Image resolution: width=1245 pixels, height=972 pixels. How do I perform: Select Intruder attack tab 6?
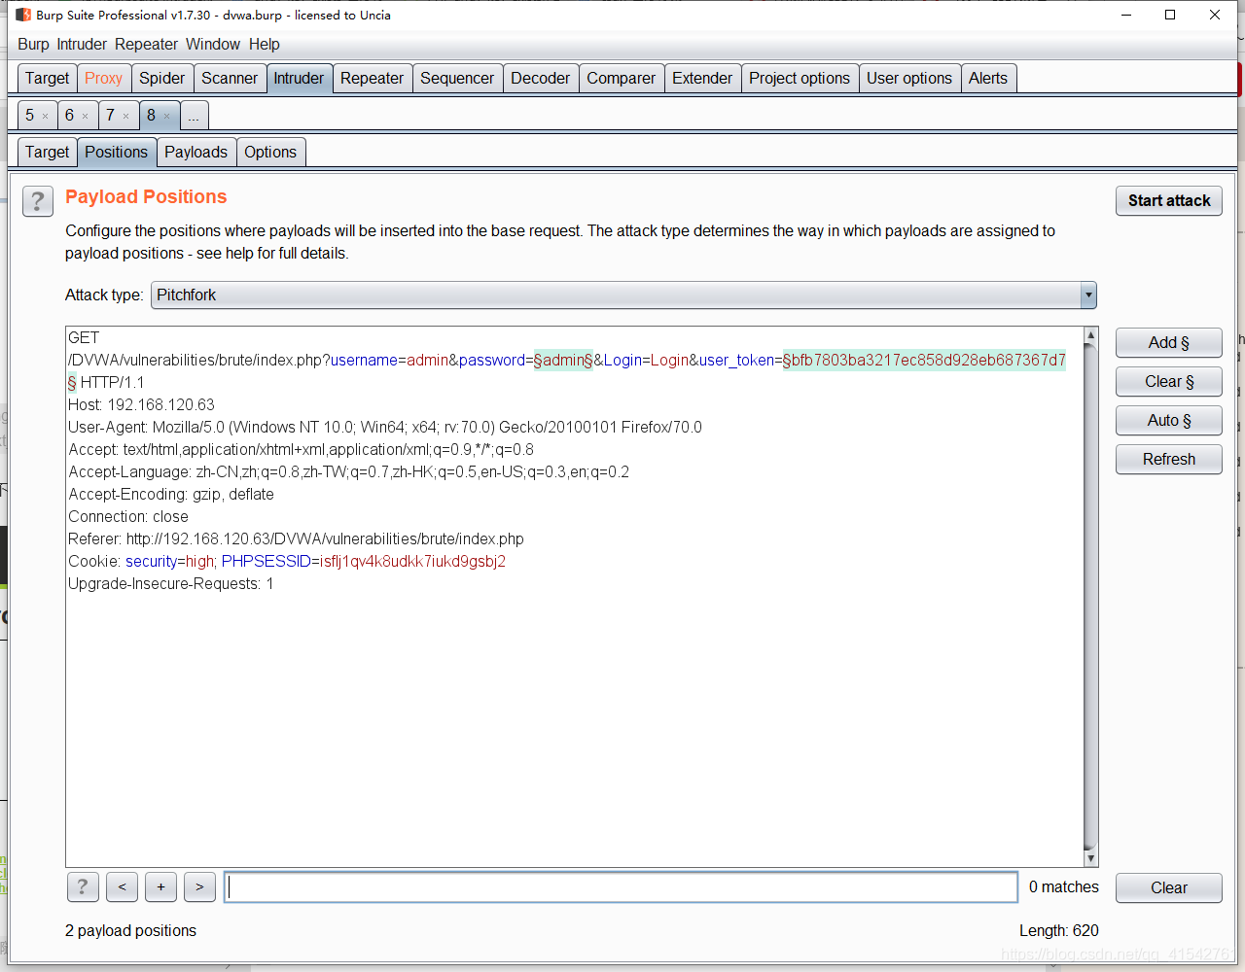(69, 116)
